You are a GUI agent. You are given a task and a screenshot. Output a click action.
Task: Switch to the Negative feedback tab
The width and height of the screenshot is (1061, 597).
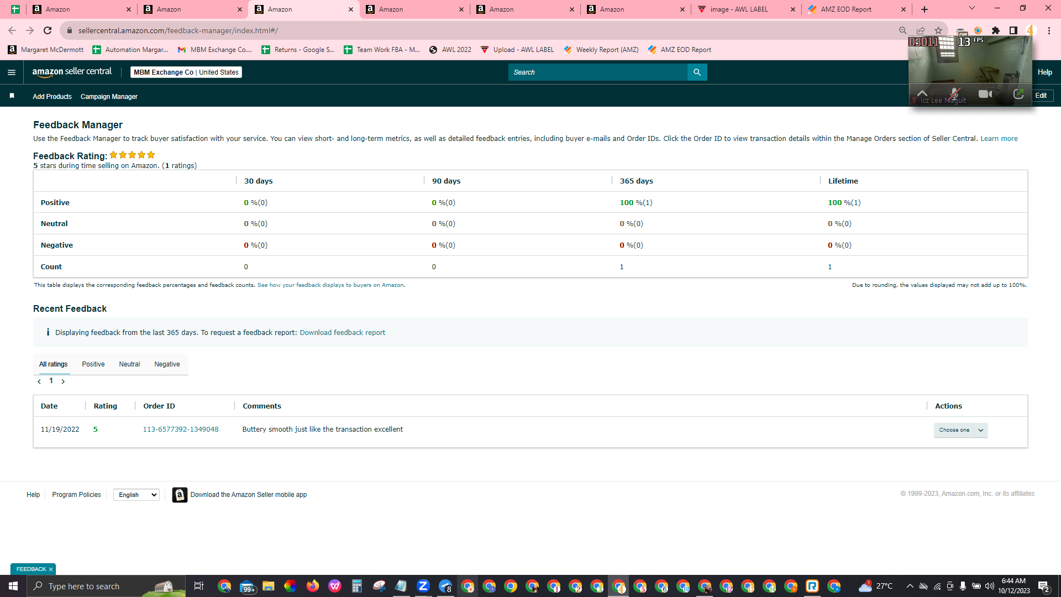click(167, 364)
